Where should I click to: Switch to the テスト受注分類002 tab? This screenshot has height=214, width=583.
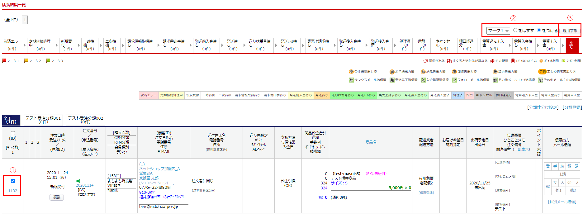[x=85, y=120]
